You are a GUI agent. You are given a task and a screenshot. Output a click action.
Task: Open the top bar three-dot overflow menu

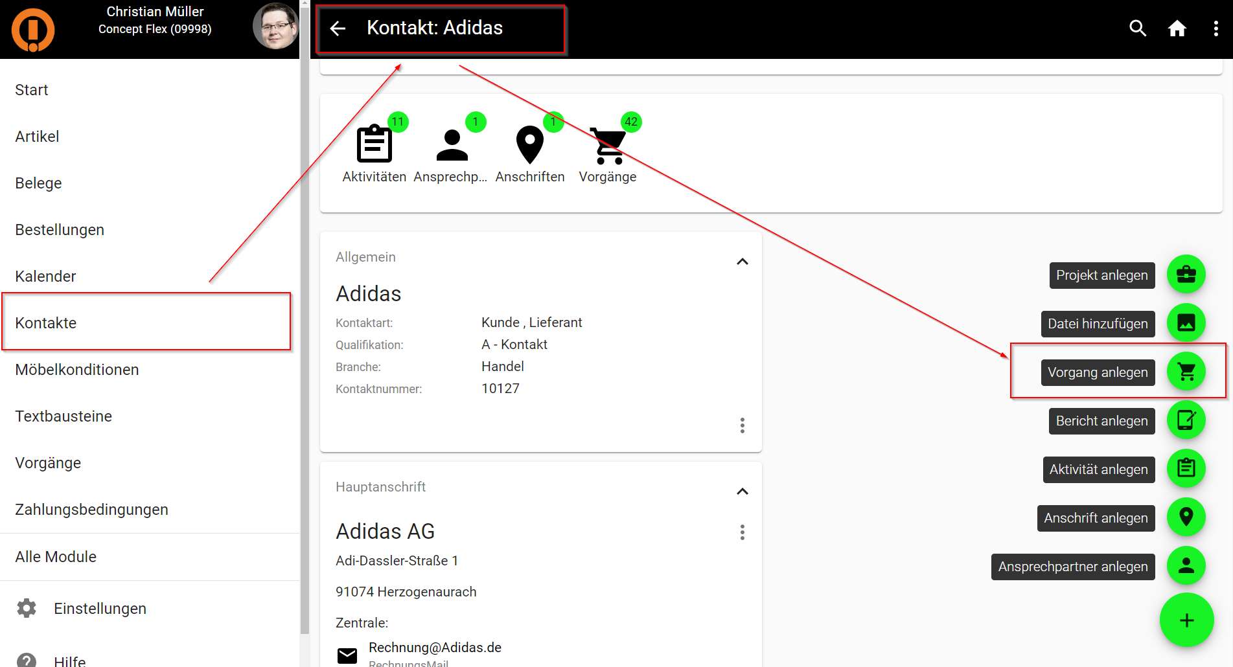click(1216, 28)
